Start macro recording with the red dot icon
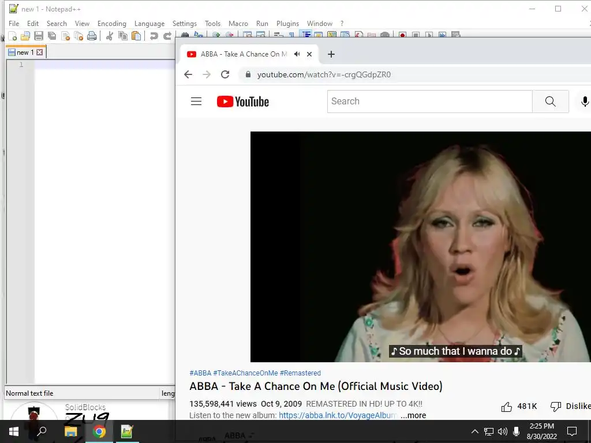591x443 pixels. [x=402, y=35]
